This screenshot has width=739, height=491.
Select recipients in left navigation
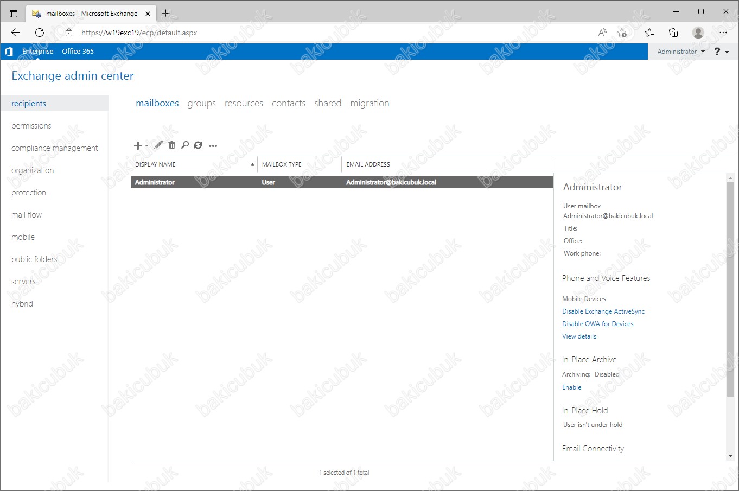(x=54, y=104)
